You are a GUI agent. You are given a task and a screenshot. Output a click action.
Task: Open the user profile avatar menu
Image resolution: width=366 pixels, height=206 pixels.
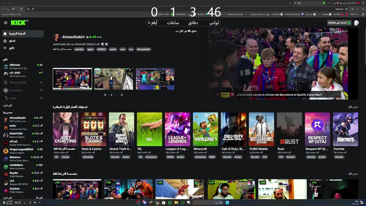[x=356, y=23]
